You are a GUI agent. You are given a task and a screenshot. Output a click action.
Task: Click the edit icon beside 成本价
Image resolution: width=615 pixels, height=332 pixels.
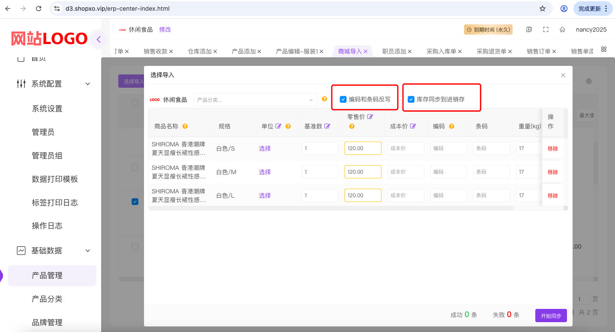coord(413,126)
